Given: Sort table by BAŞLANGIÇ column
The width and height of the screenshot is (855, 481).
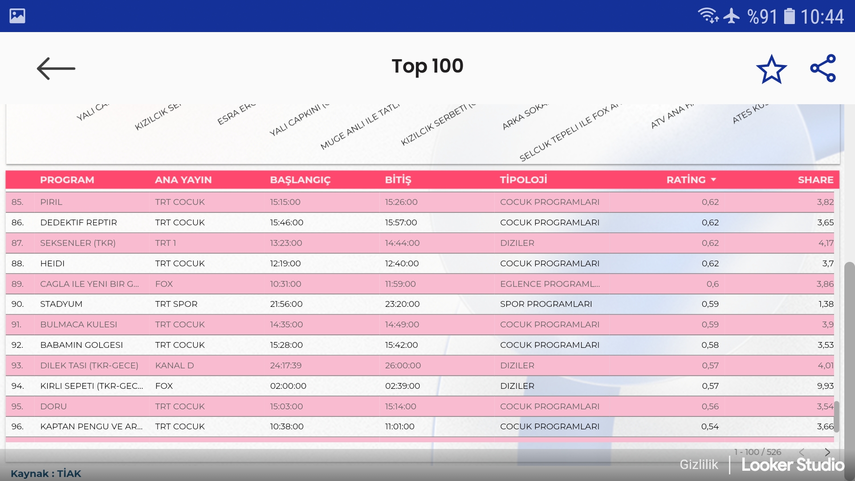Looking at the screenshot, I should tap(300, 180).
